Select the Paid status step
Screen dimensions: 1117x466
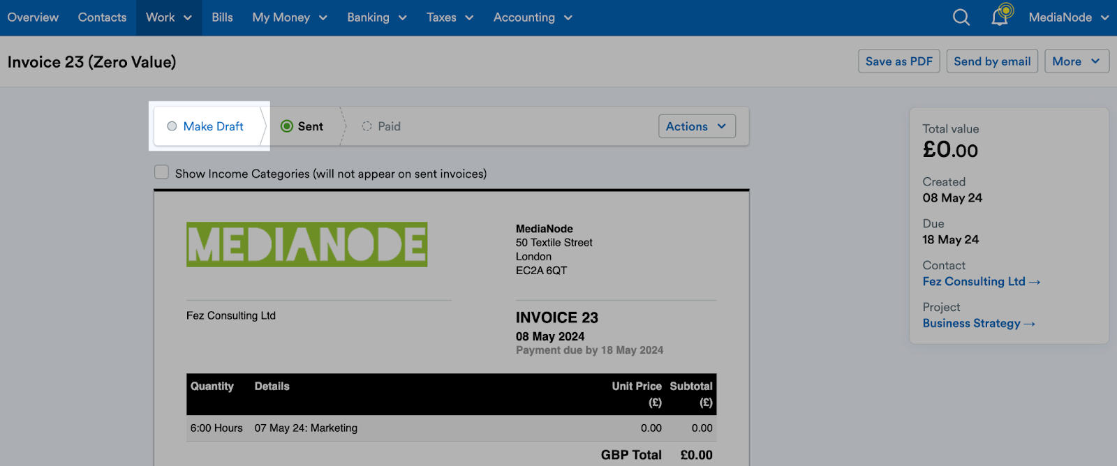point(381,126)
